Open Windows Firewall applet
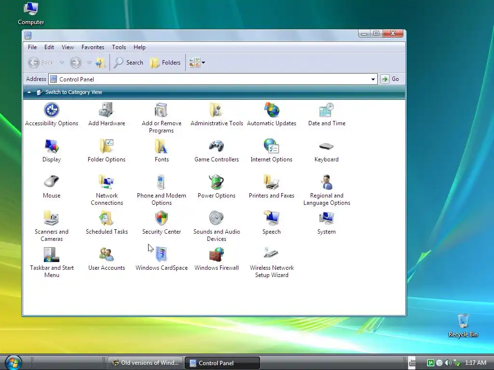Screen dimensions: 494x370 pyautogui.click(x=217, y=259)
